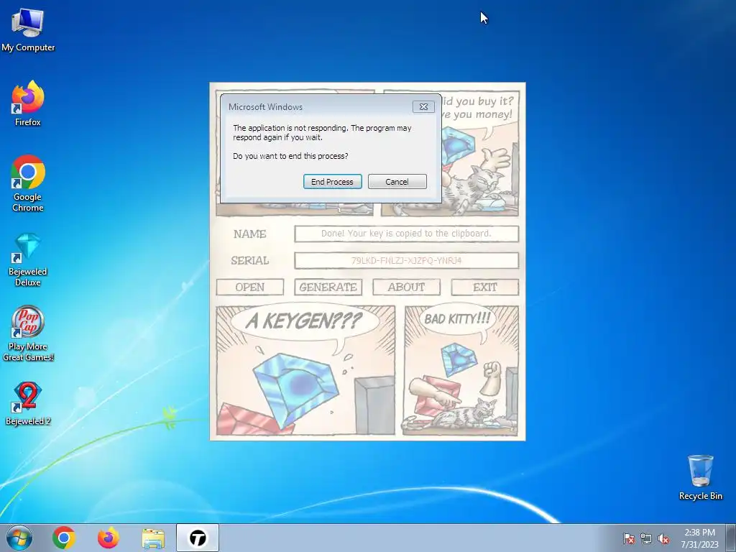Click the Microsoft Windows dialog title

pos(266,107)
